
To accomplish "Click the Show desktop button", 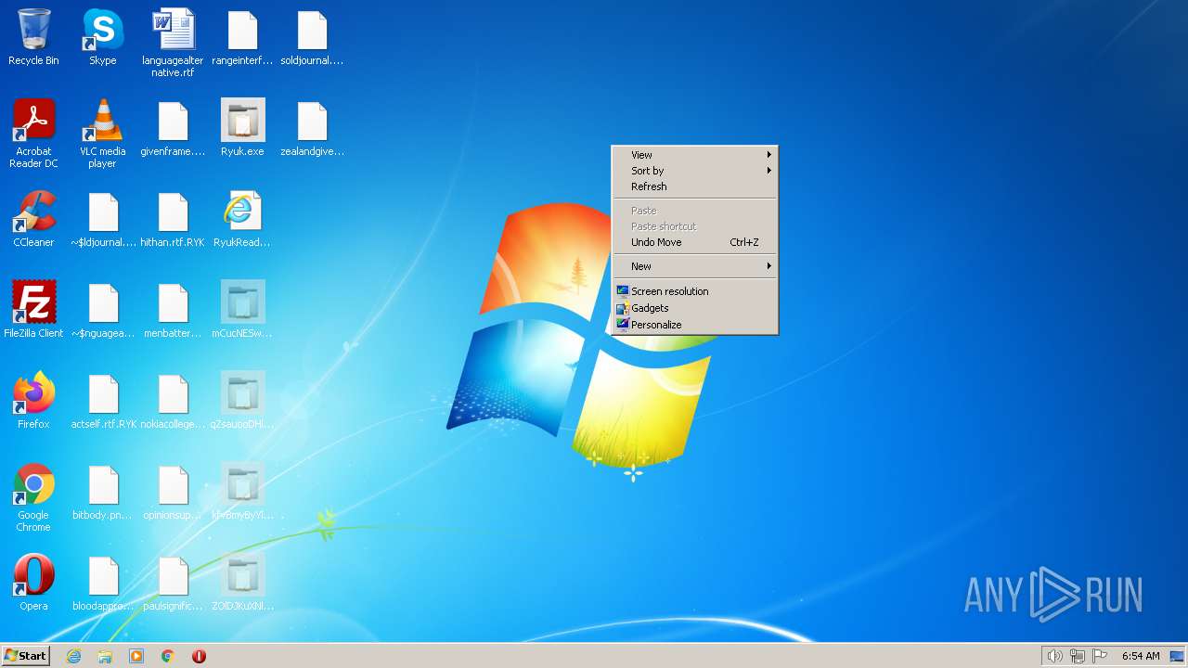I will (x=1177, y=656).
